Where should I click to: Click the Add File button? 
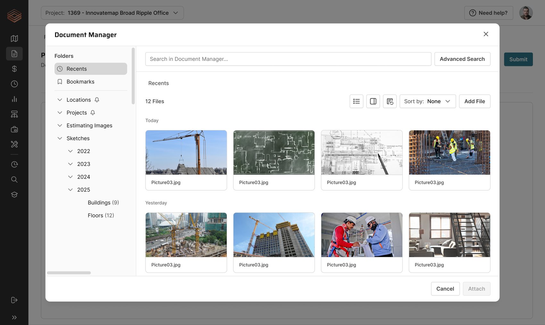[x=474, y=101]
